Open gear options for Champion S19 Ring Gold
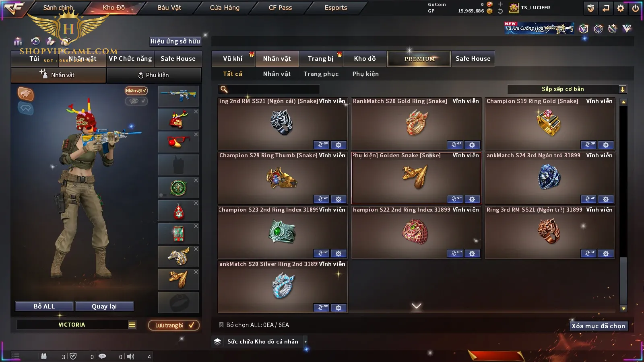Screen dimensions: 644x362 [606, 145]
